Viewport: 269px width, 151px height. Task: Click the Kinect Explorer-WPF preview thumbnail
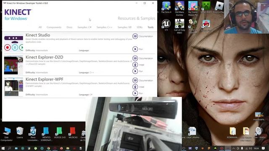(13, 87)
